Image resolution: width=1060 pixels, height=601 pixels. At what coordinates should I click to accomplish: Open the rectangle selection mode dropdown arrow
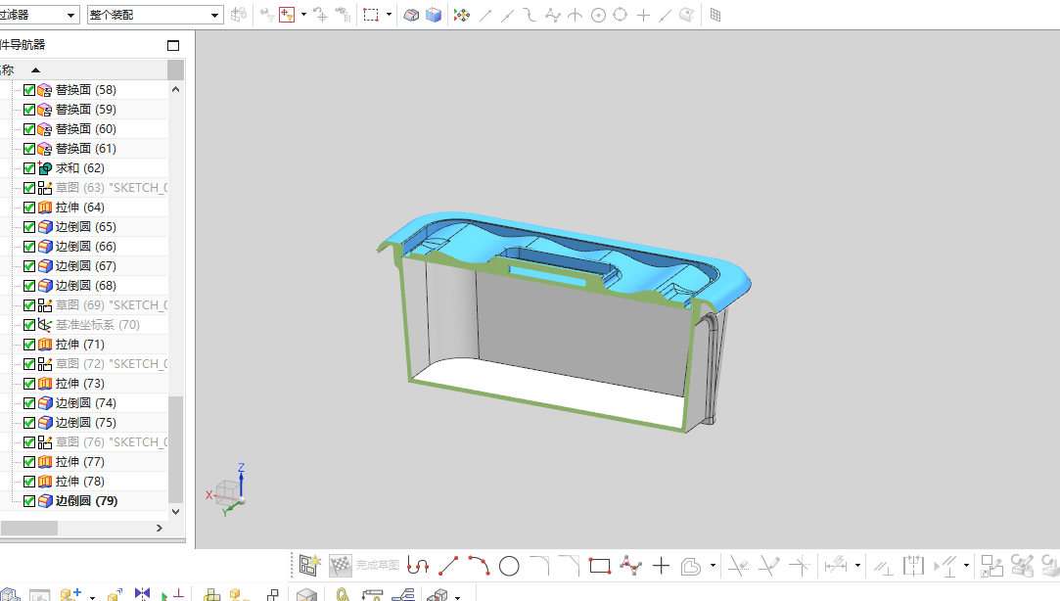pos(389,15)
